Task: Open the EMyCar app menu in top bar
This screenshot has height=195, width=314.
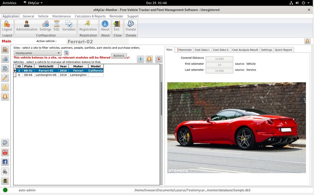Action: [x=33, y=3]
